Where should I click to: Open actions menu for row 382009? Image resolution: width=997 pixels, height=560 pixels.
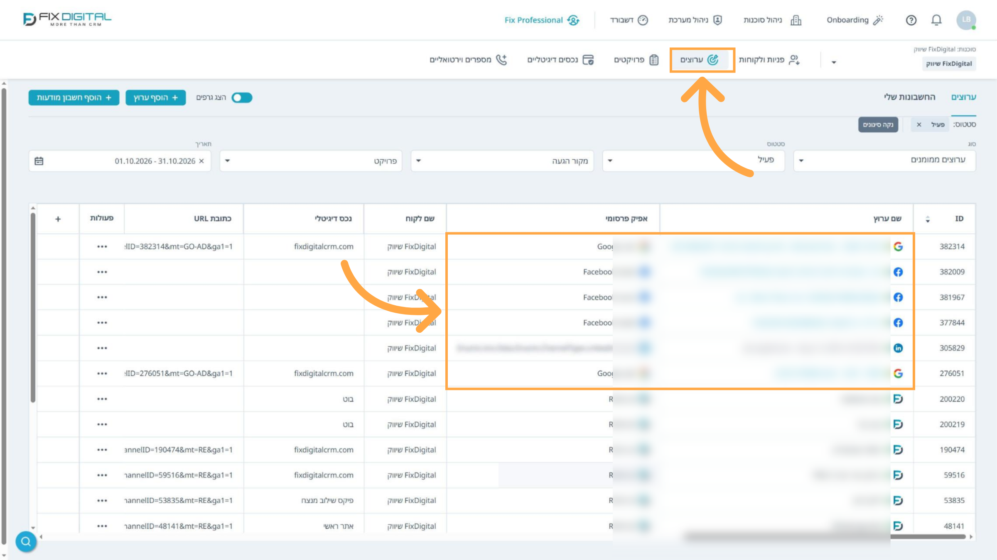click(102, 272)
